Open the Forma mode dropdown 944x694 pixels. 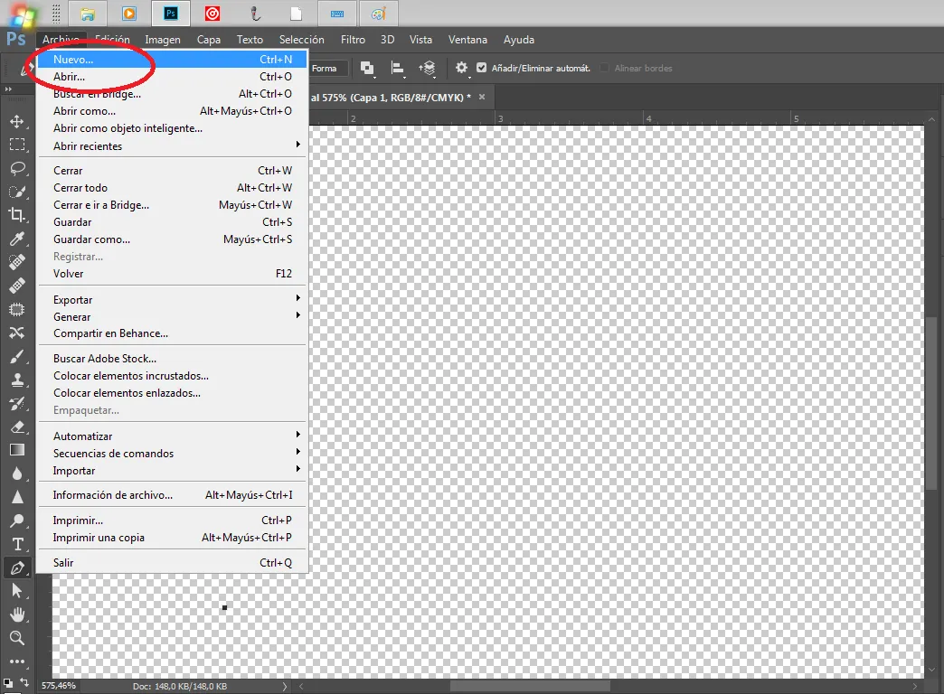329,68
